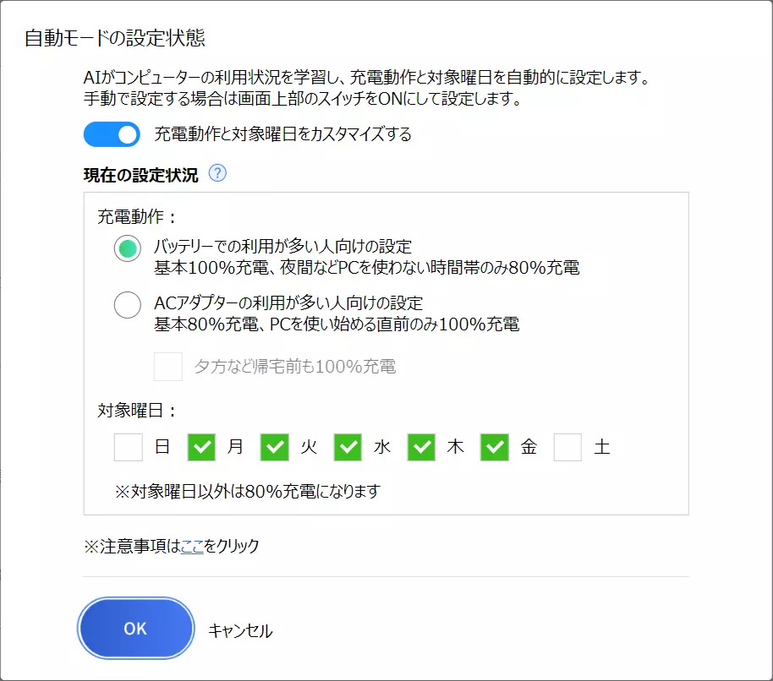Check the 夕方など帰宅前も100%充電 checkbox
Viewport: 773px width, 681px height.
168,367
